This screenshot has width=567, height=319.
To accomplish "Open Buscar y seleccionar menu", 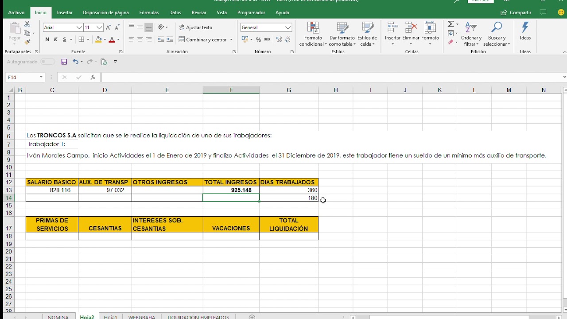I will coord(497,34).
